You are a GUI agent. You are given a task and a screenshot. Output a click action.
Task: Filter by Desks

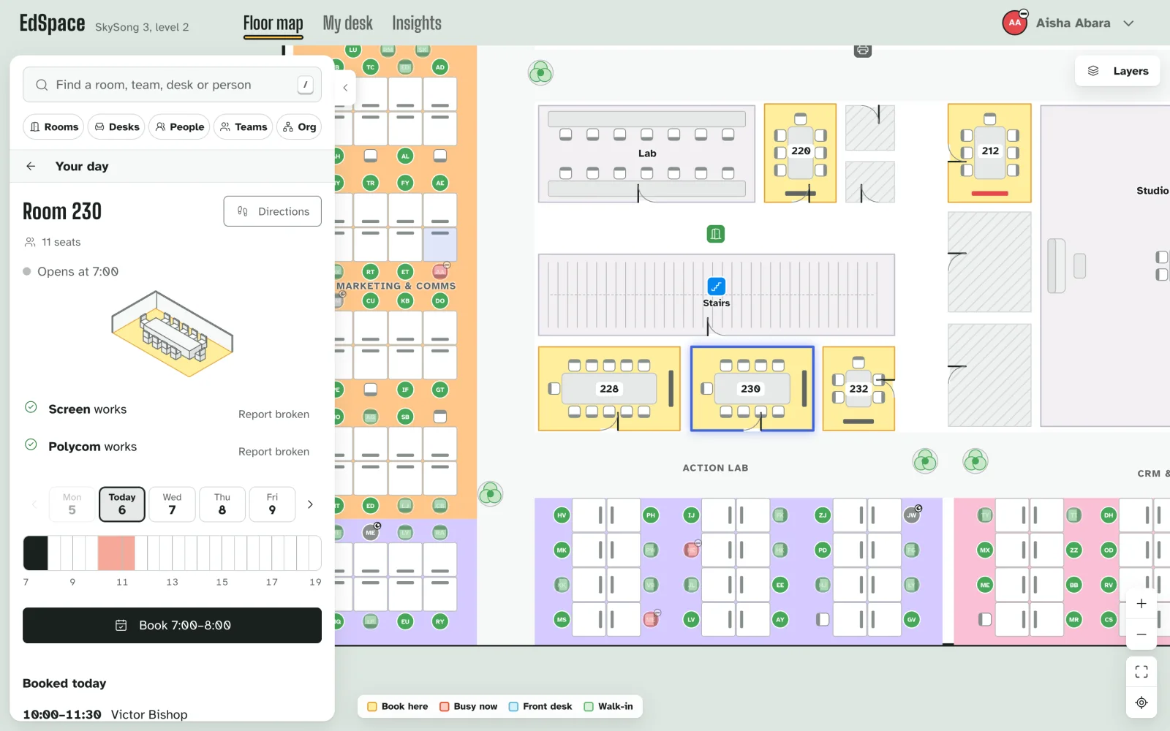click(x=116, y=126)
